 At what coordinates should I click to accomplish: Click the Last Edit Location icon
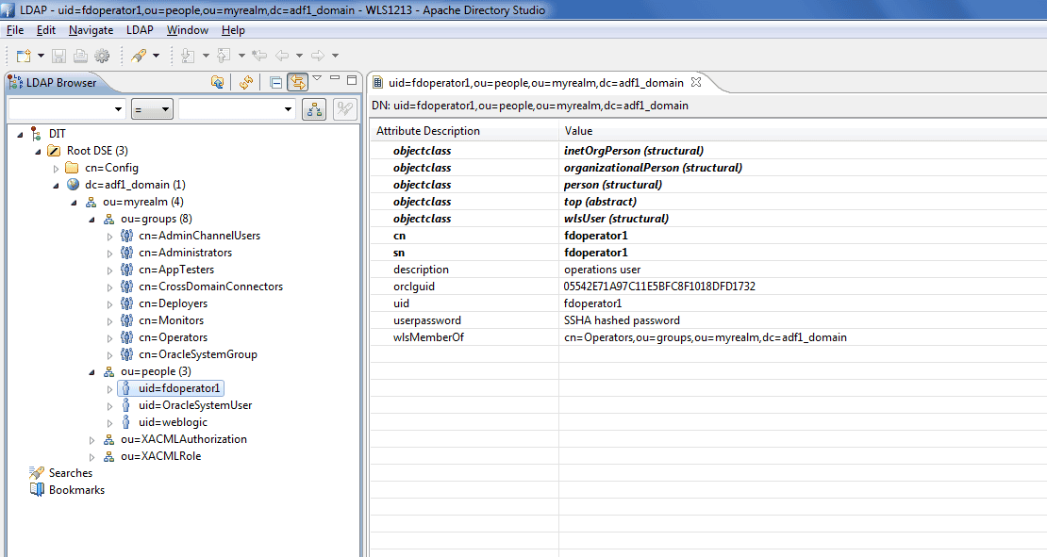click(x=259, y=56)
